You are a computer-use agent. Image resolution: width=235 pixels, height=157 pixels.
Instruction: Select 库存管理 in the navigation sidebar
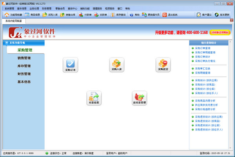click(24, 66)
